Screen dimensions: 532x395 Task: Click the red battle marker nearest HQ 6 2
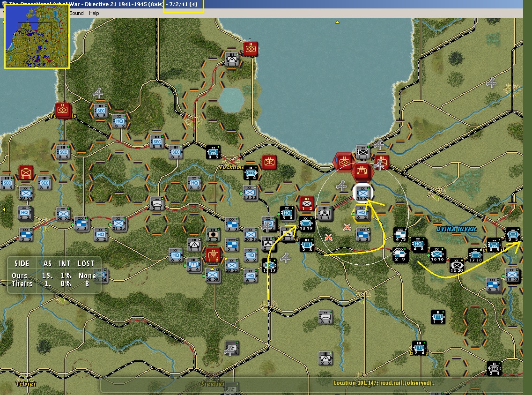347,227
